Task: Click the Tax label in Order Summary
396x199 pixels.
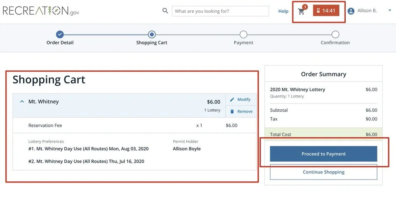Action: tap(274, 119)
